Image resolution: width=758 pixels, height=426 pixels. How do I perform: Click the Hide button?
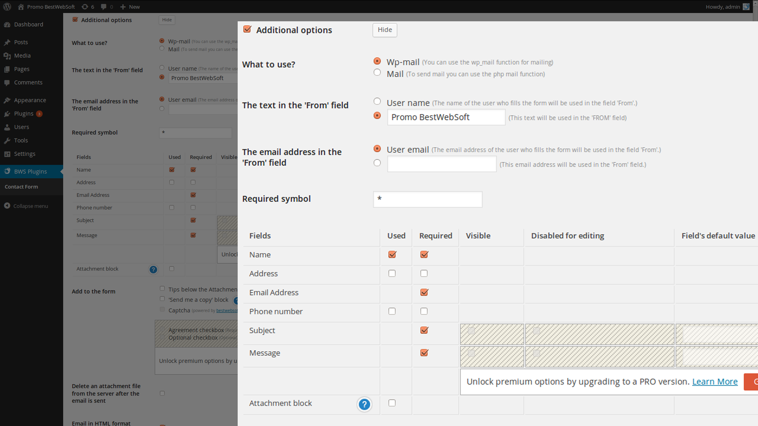click(x=385, y=30)
